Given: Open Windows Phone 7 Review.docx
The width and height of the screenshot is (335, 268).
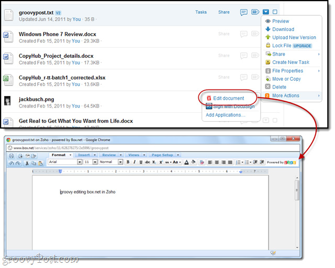Looking at the screenshot, I should tap(57, 34).
